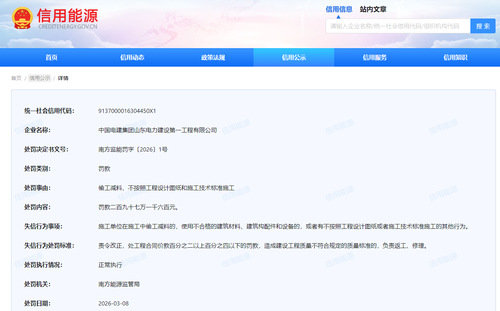Screen dimensions: 500x311
Task: Select the 信用信息 search tab
Action: 339,9
